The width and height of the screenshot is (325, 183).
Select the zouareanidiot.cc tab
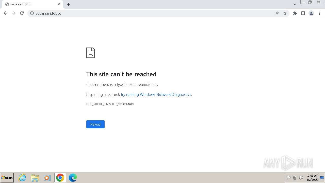[x=32, y=4]
